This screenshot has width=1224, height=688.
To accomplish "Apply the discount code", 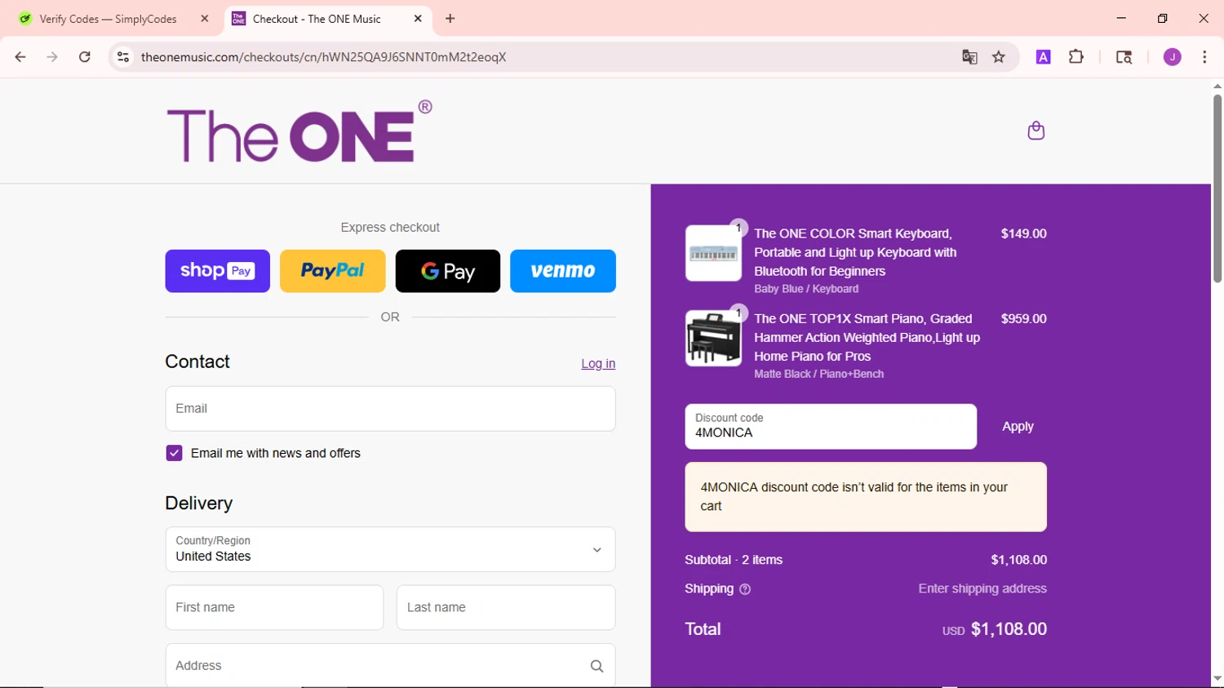I will tap(1018, 427).
